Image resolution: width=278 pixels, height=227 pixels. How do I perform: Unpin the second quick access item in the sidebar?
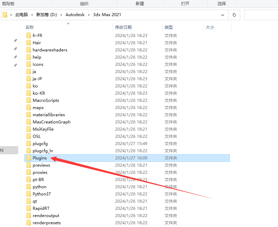click(x=15, y=49)
